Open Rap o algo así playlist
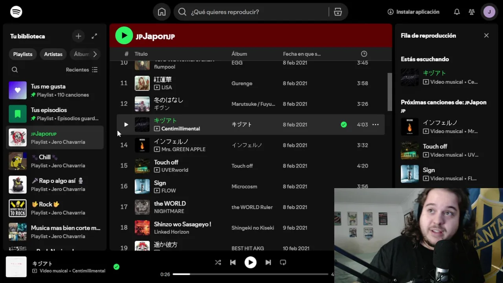 click(x=55, y=185)
